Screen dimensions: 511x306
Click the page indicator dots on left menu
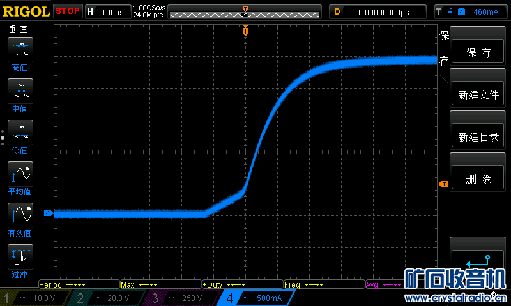pyautogui.click(x=3, y=138)
